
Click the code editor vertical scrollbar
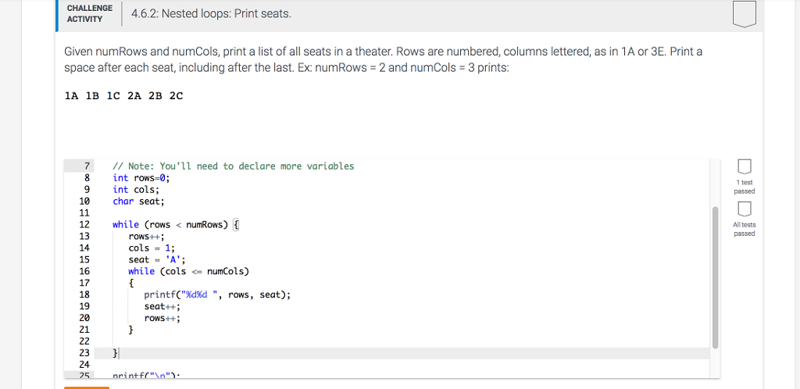point(716,277)
